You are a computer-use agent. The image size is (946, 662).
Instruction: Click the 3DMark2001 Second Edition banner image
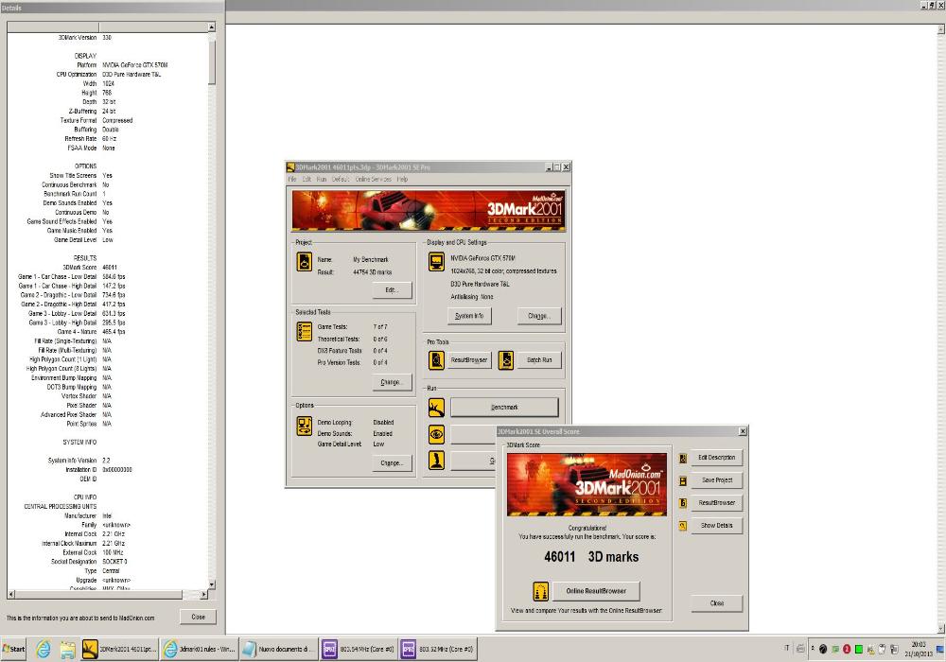(x=429, y=210)
